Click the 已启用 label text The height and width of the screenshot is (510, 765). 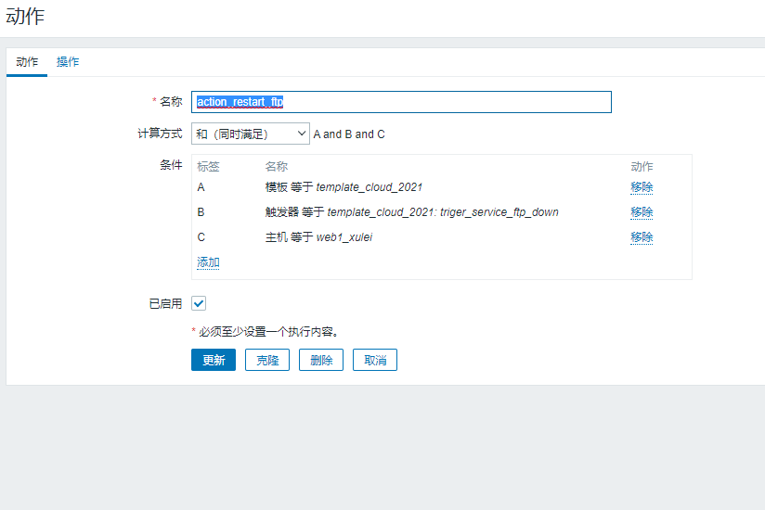click(x=165, y=304)
